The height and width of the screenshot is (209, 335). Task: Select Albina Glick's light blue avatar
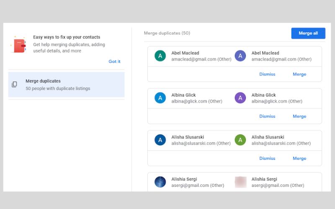tap(160, 98)
